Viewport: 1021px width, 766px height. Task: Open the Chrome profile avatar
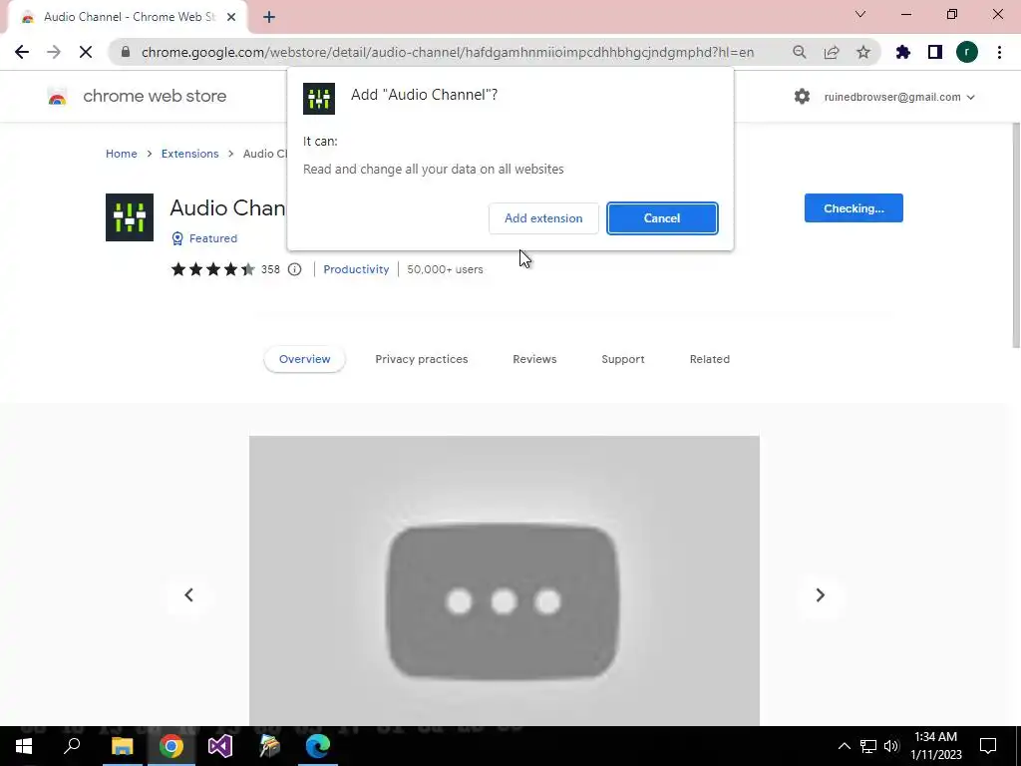(x=966, y=52)
